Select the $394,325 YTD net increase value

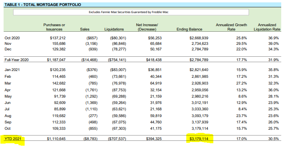[x=154, y=139]
